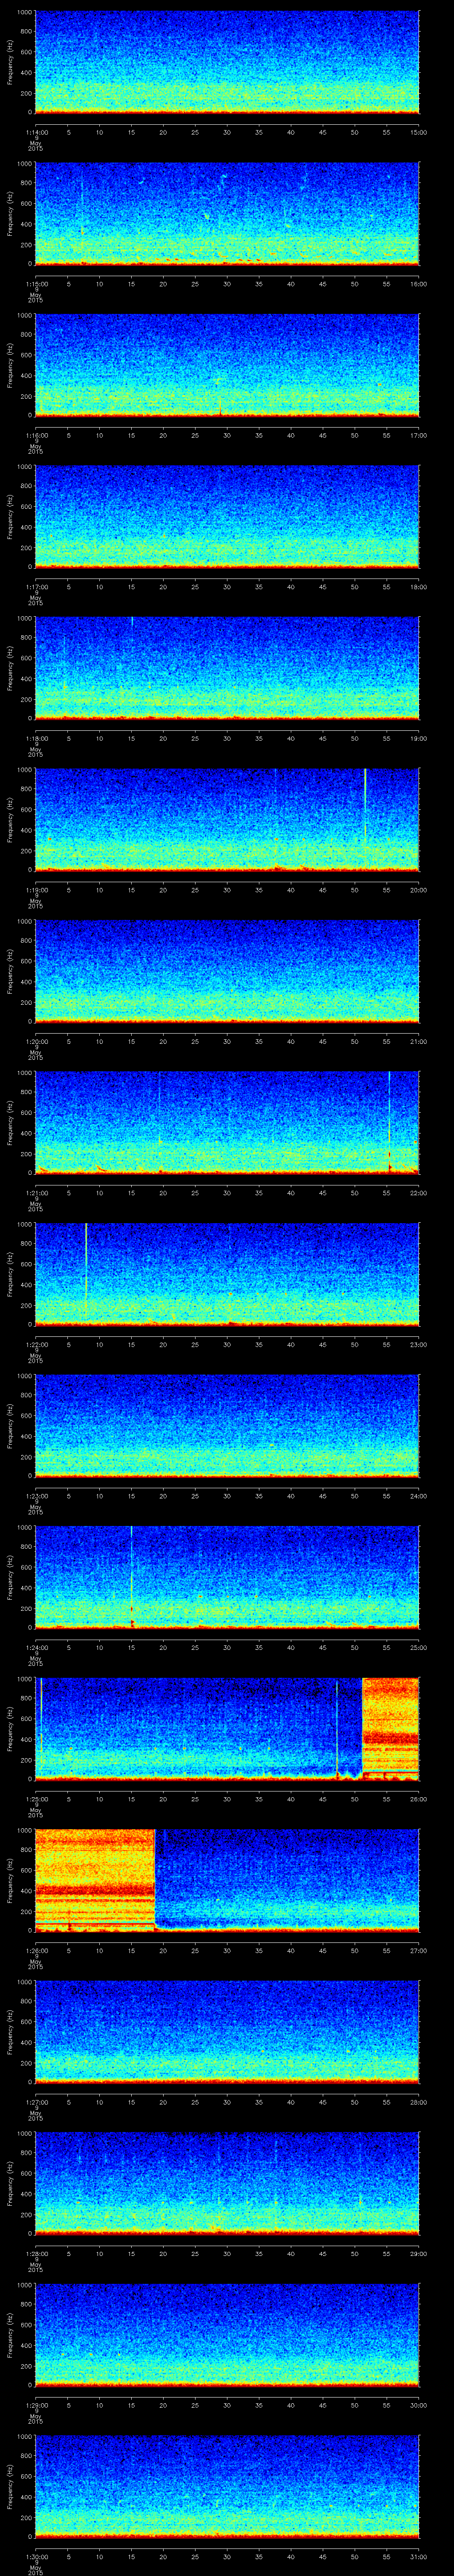Screen dimensions: 454x2576
Task: Click the 30:00 end time label
Action: click(x=419, y=2405)
